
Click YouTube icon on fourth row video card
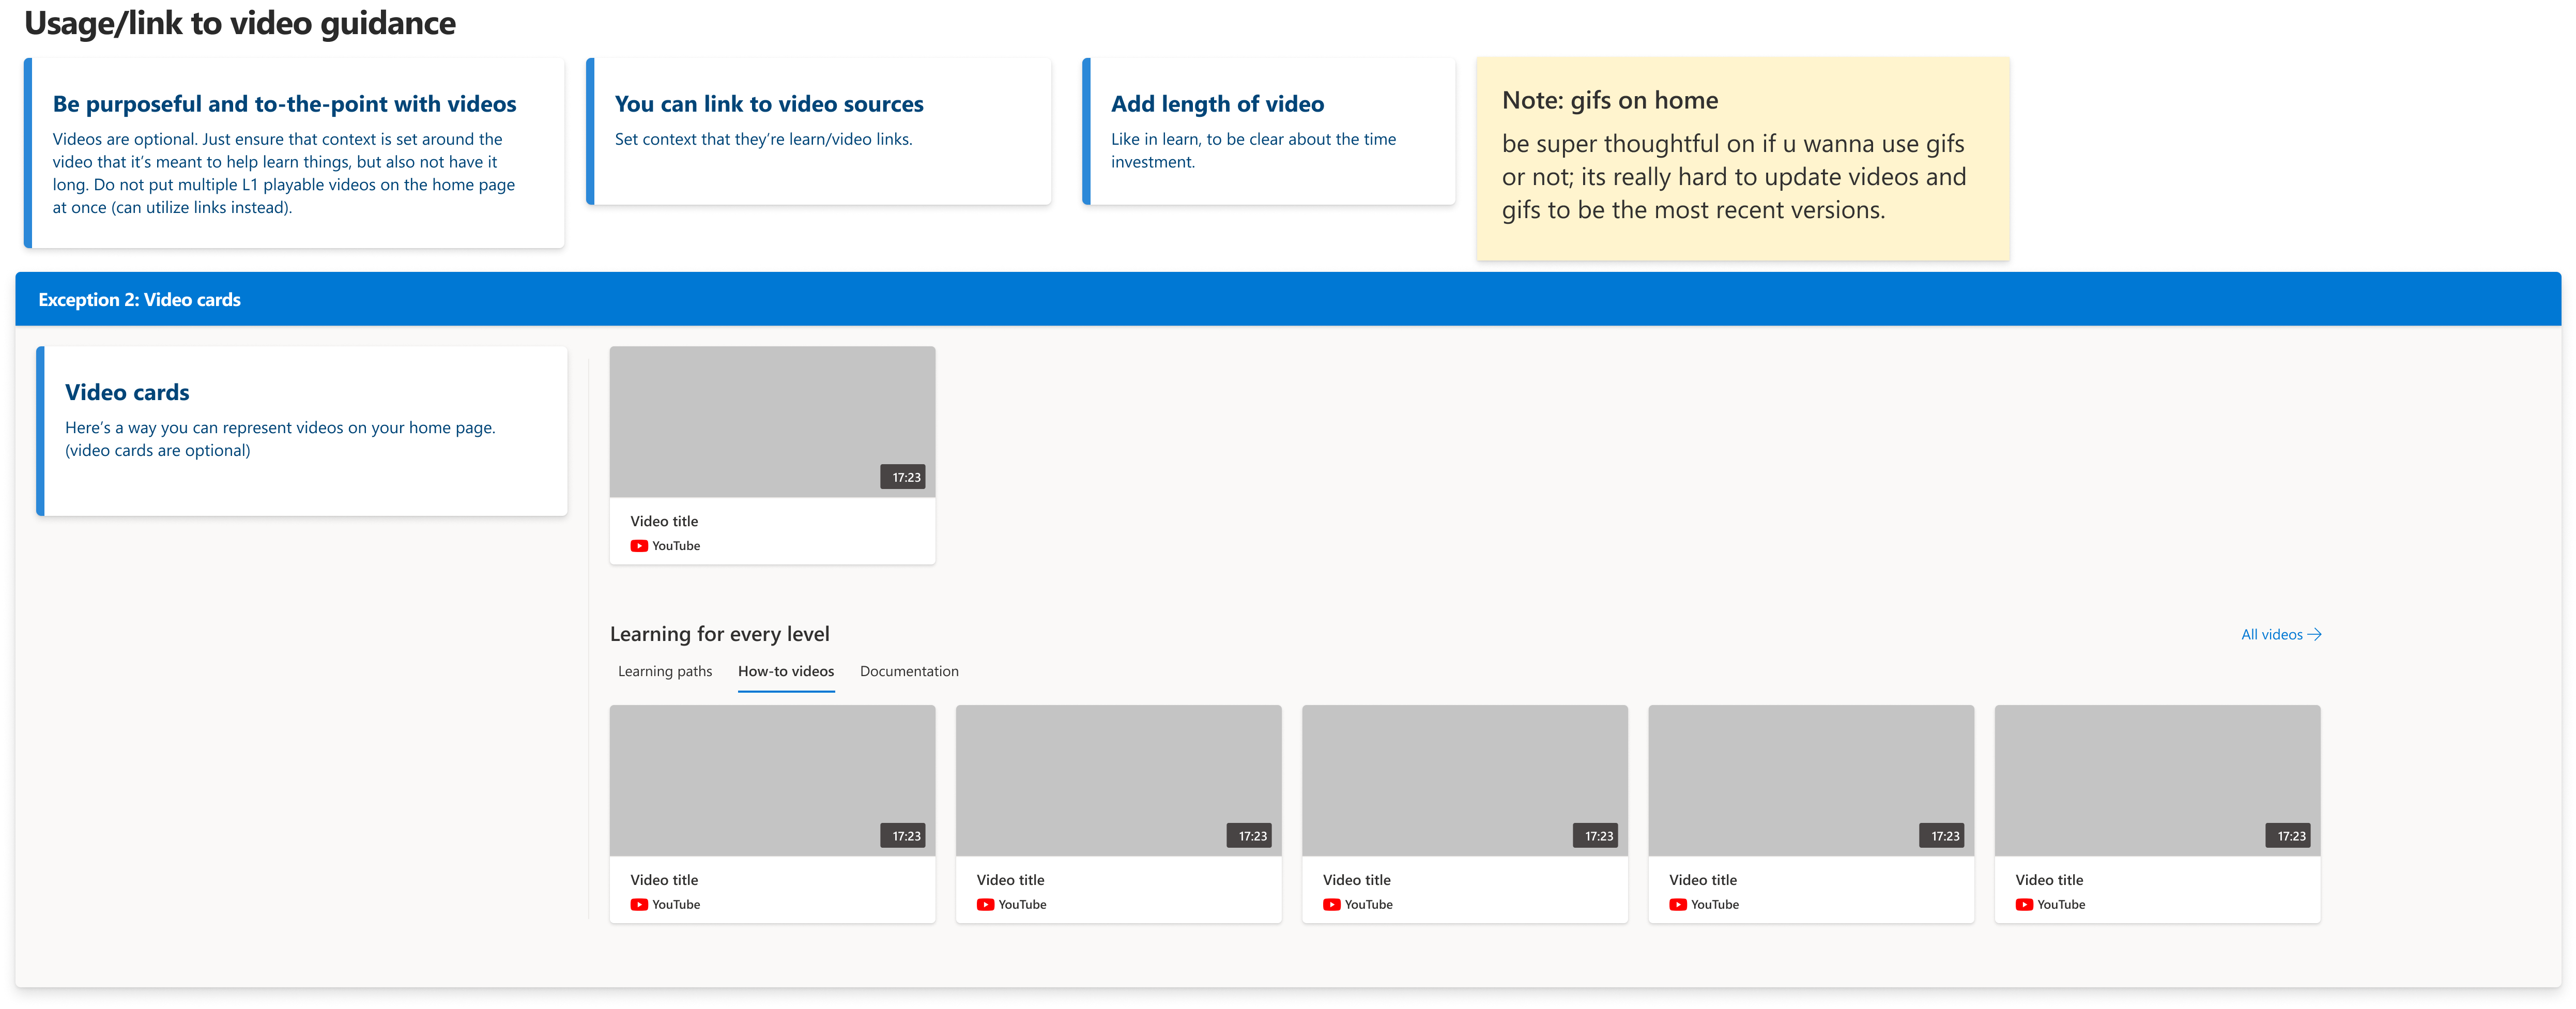(1678, 905)
